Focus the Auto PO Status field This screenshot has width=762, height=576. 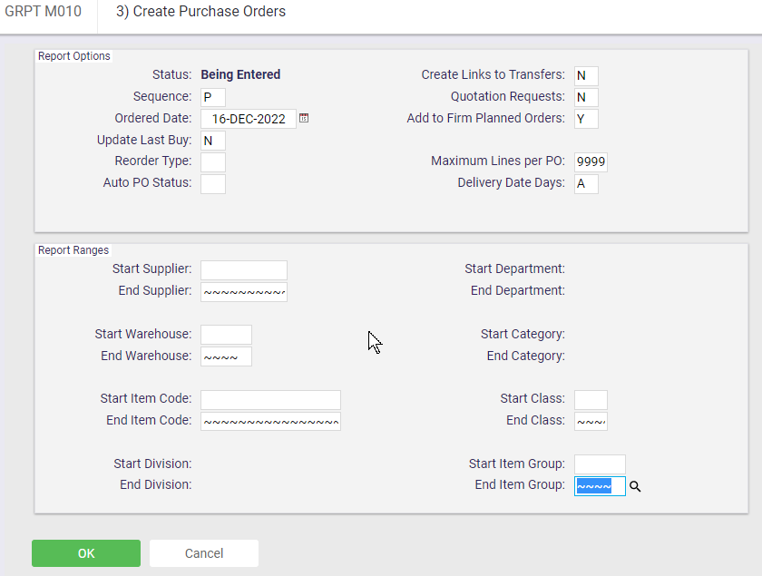213,184
